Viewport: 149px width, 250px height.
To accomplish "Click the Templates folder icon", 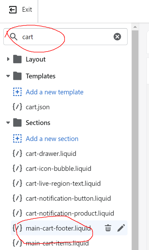I will (17, 76).
